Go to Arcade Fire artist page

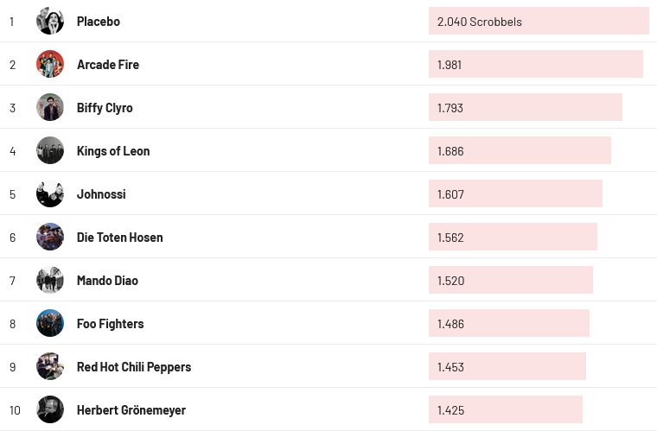point(108,65)
